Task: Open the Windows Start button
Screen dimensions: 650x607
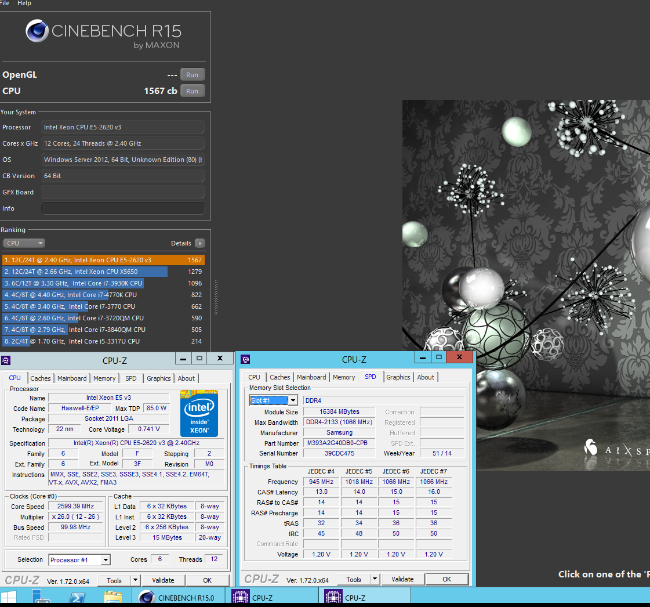Action: pyautogui.click(x=8, y=598)
